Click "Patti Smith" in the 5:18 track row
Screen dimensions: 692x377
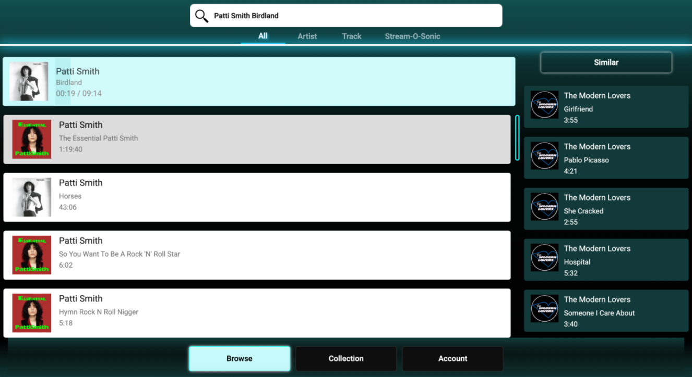click(81, 298)
